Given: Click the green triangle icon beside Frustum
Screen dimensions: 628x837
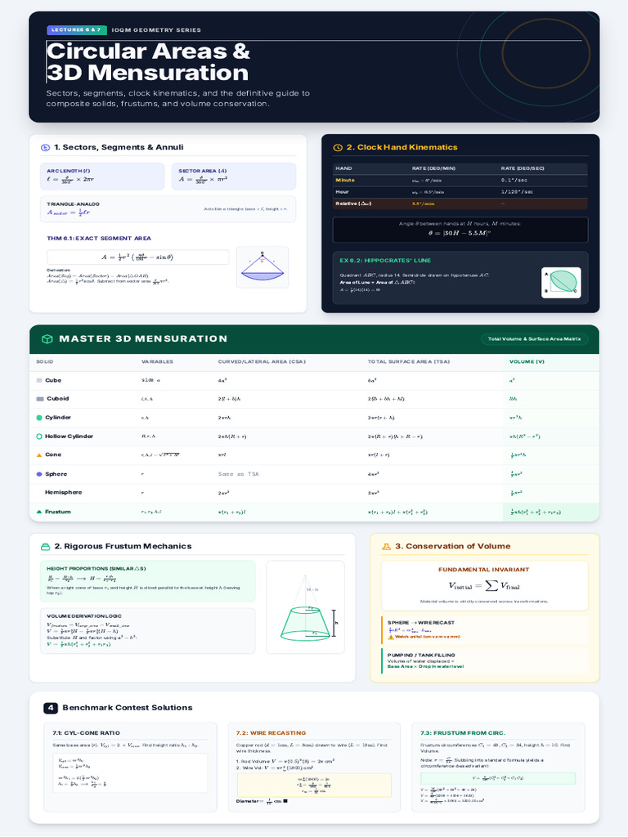Looking at the screenshot, I should [39, 512].
